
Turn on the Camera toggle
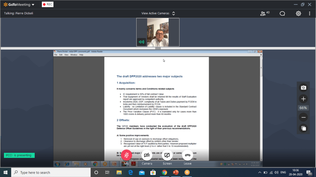coord(147,155)
